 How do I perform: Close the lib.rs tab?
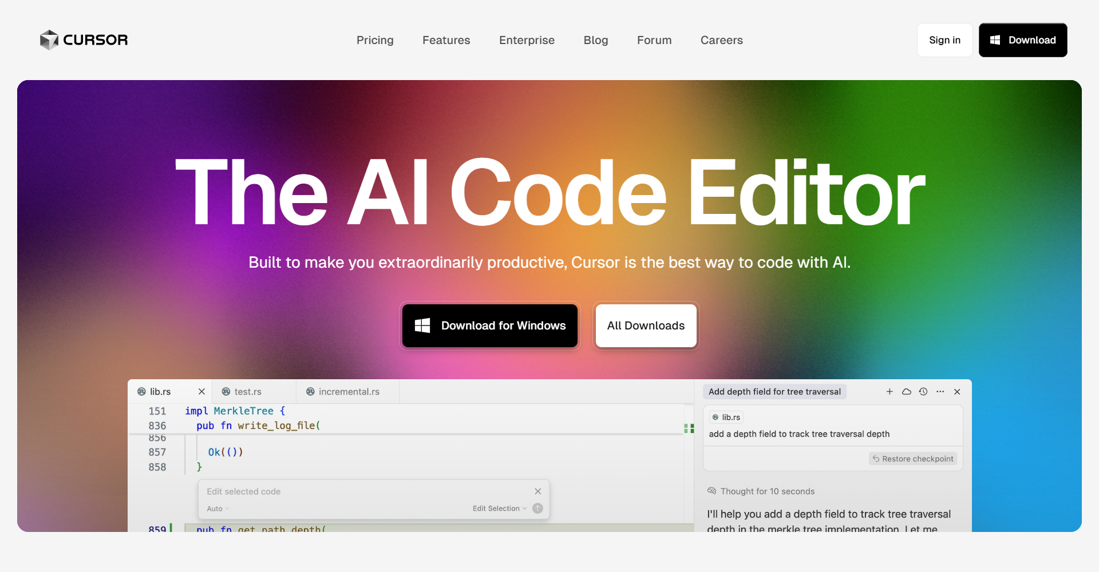pos(201,392)
